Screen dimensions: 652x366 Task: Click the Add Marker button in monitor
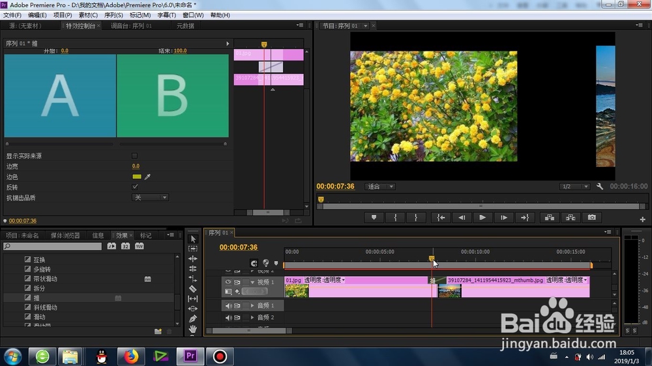374,218
